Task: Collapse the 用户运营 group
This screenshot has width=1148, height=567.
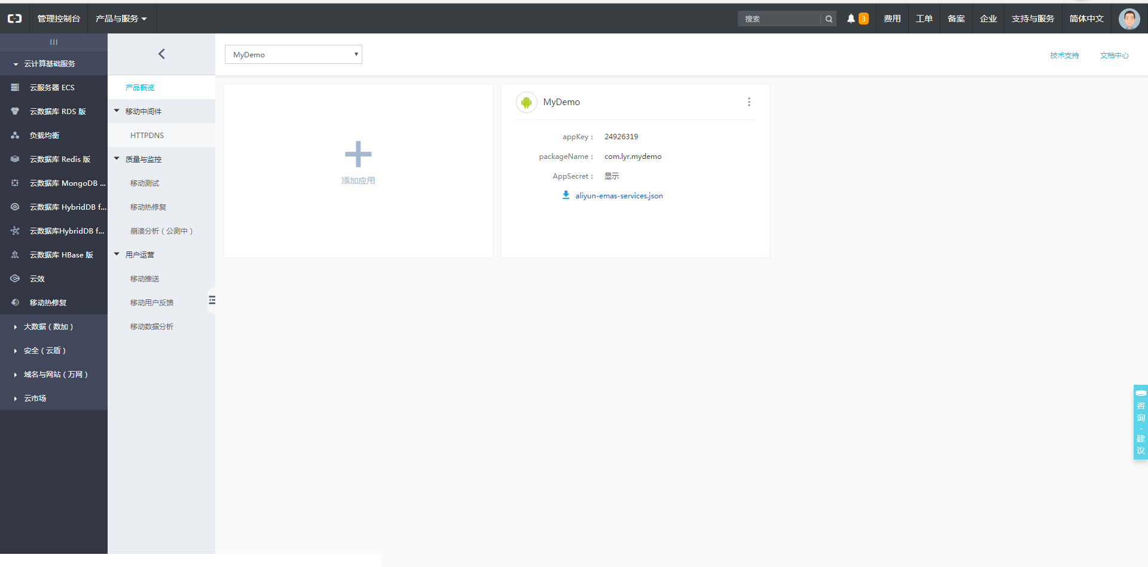Action: coord(161,255)
